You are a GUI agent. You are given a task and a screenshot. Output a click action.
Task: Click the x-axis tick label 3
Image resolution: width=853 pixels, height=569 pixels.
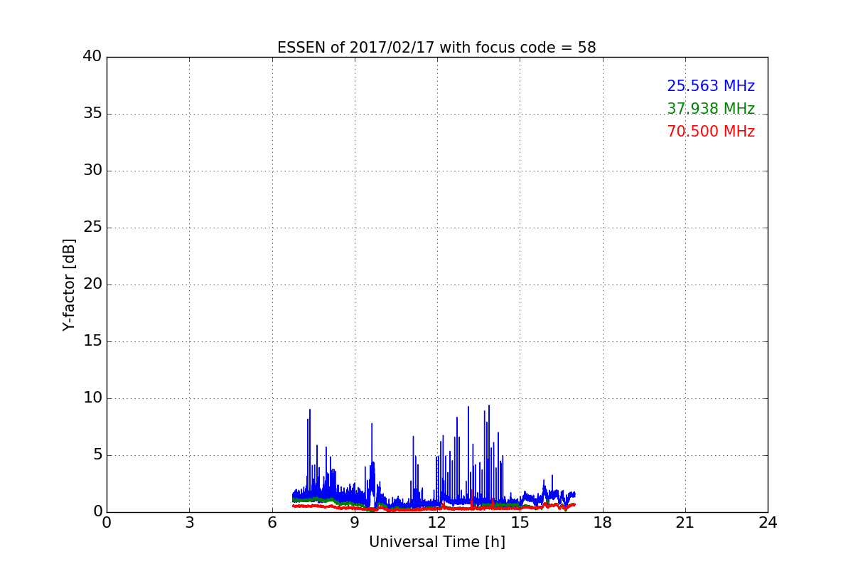coord(189,523)
